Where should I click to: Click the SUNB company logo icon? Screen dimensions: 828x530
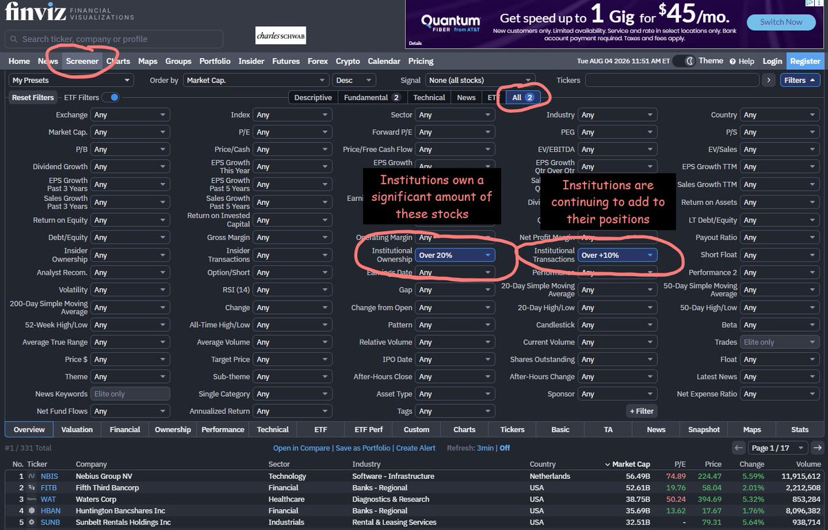pos(31,522)
